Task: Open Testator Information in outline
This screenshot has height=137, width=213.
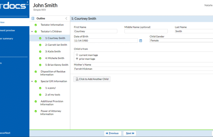Action: pyautogui.click(x=52, y=25)
